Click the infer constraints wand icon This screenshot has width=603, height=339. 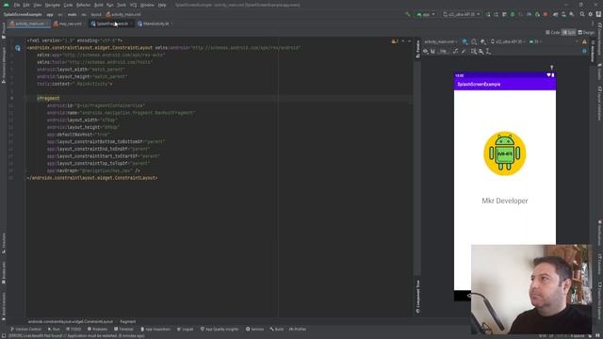[x=464, y=51]
